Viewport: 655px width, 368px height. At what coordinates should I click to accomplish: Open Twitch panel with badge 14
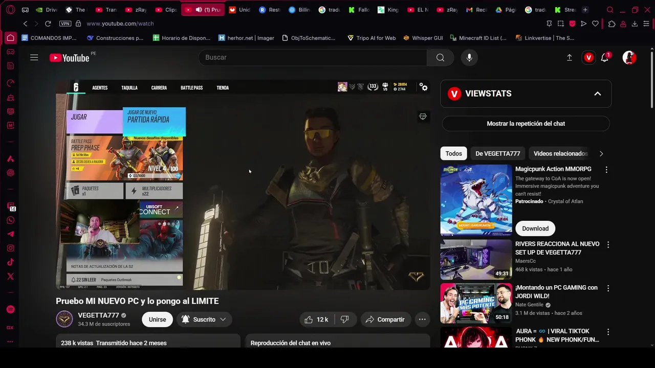pyautogui.click(x=11, y=206)
